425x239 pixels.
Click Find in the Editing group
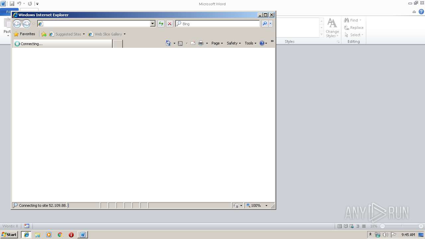[x=353, y=20]
